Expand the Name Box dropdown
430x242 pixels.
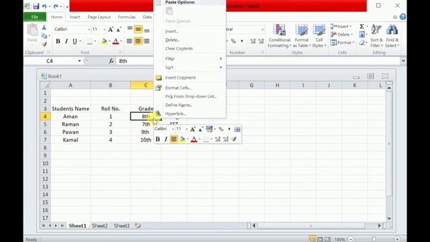79,61
